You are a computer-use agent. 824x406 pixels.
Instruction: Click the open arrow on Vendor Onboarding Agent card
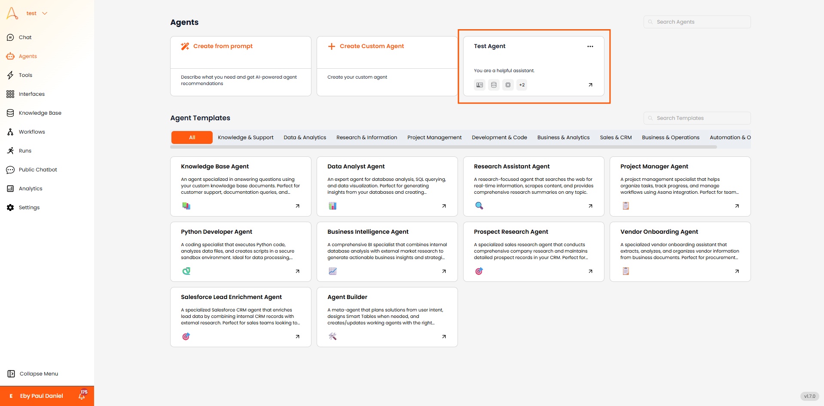click(x=737, y=272)
